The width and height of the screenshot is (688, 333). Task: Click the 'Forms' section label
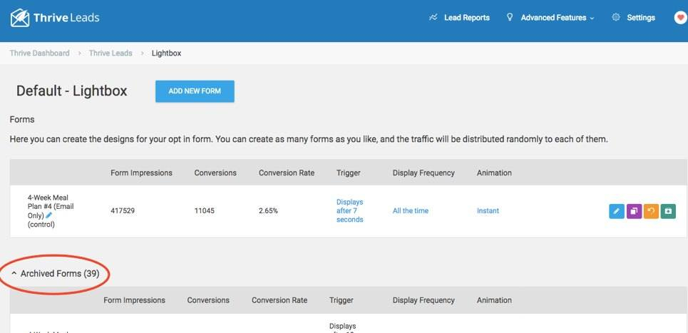pos(22,119)
